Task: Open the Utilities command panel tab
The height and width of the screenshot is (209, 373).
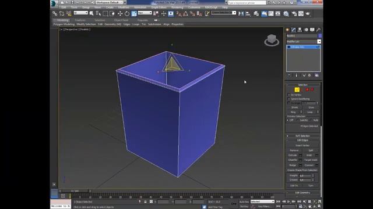Action: click(x=318, y=30)
